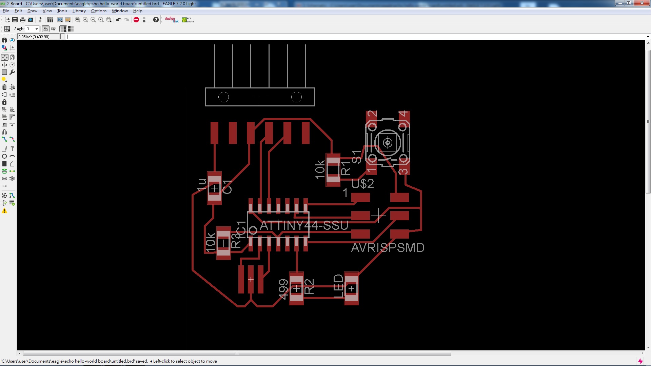This screenshot has width=651, height=366.
Task: Toggle normal Abc text orientation button
Action: (46, 29)
